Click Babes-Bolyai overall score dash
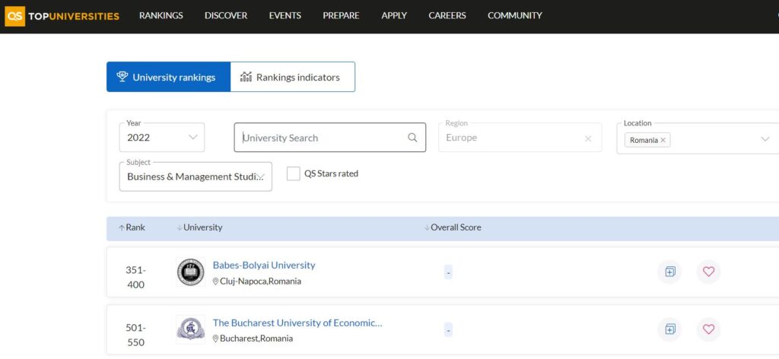The width and height of the screenshot is (779, 359). [448, 272]
